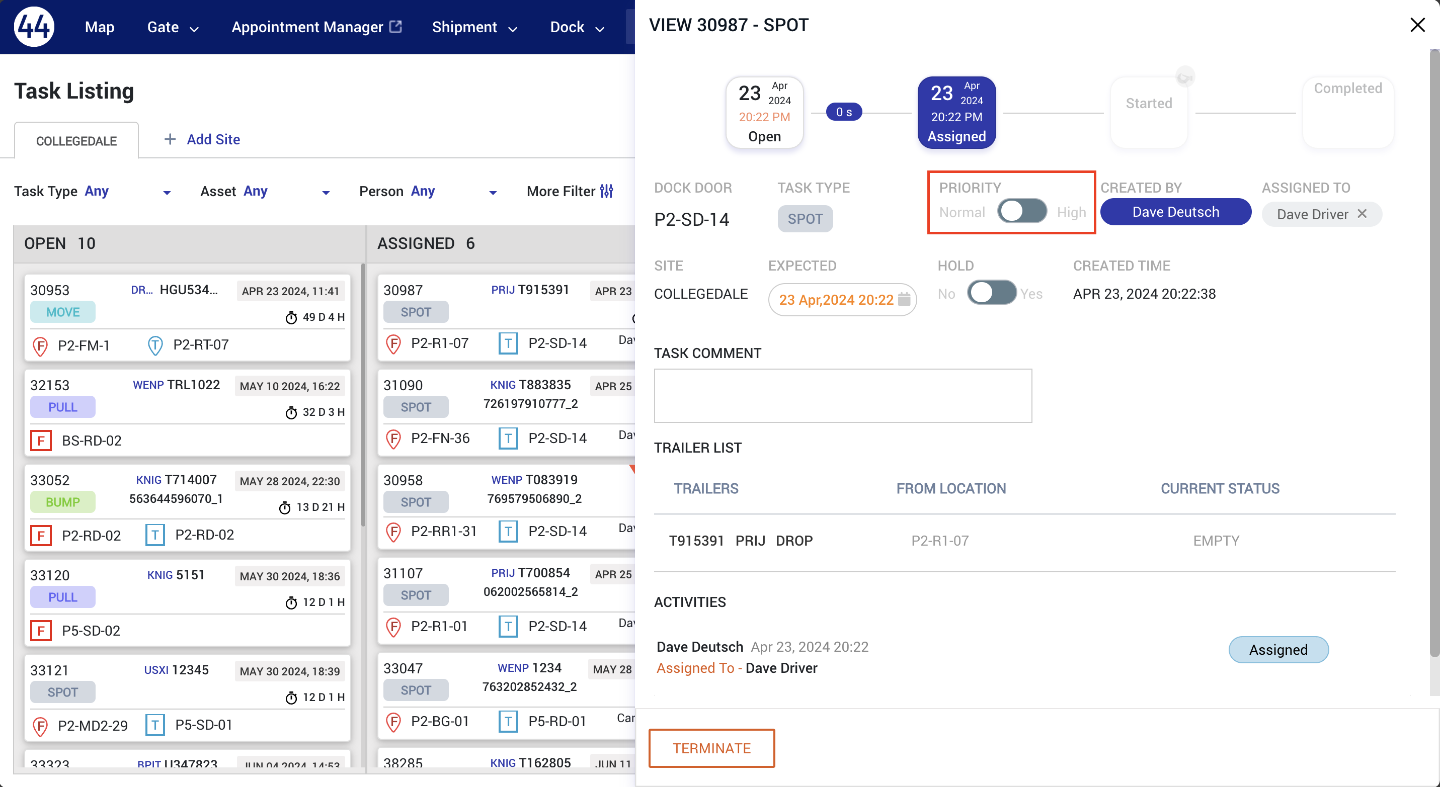
Task: Click the timer icon on task 32153
Action: point(291,412)
